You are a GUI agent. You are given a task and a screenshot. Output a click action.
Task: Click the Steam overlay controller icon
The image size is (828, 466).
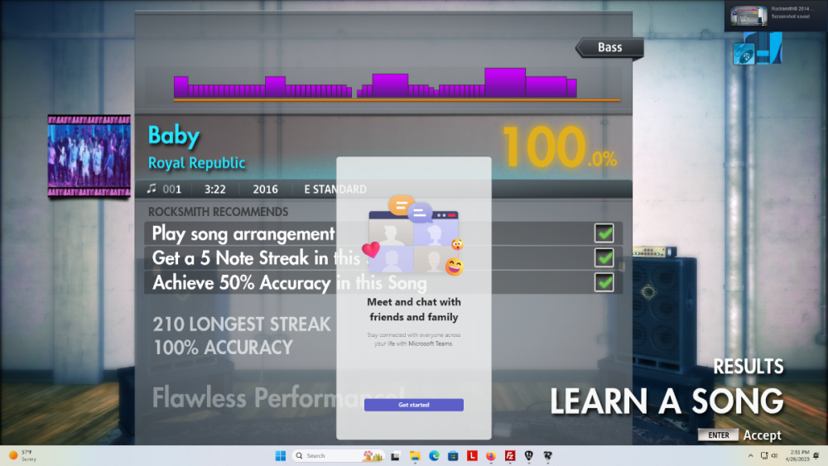(x=757, y=50)
